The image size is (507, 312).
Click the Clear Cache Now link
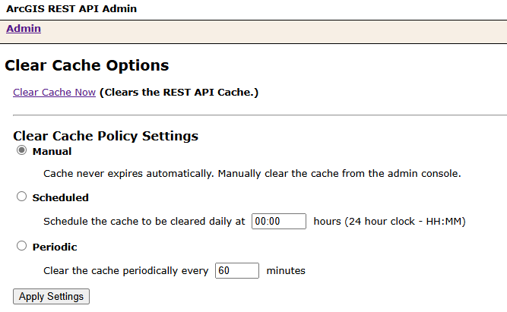54,92
